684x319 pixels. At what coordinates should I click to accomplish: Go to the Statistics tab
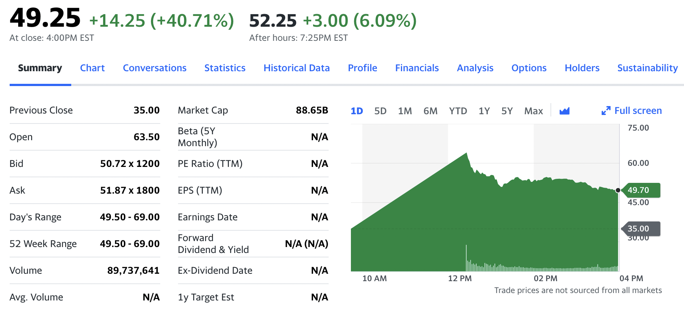(x=225, y=68)
